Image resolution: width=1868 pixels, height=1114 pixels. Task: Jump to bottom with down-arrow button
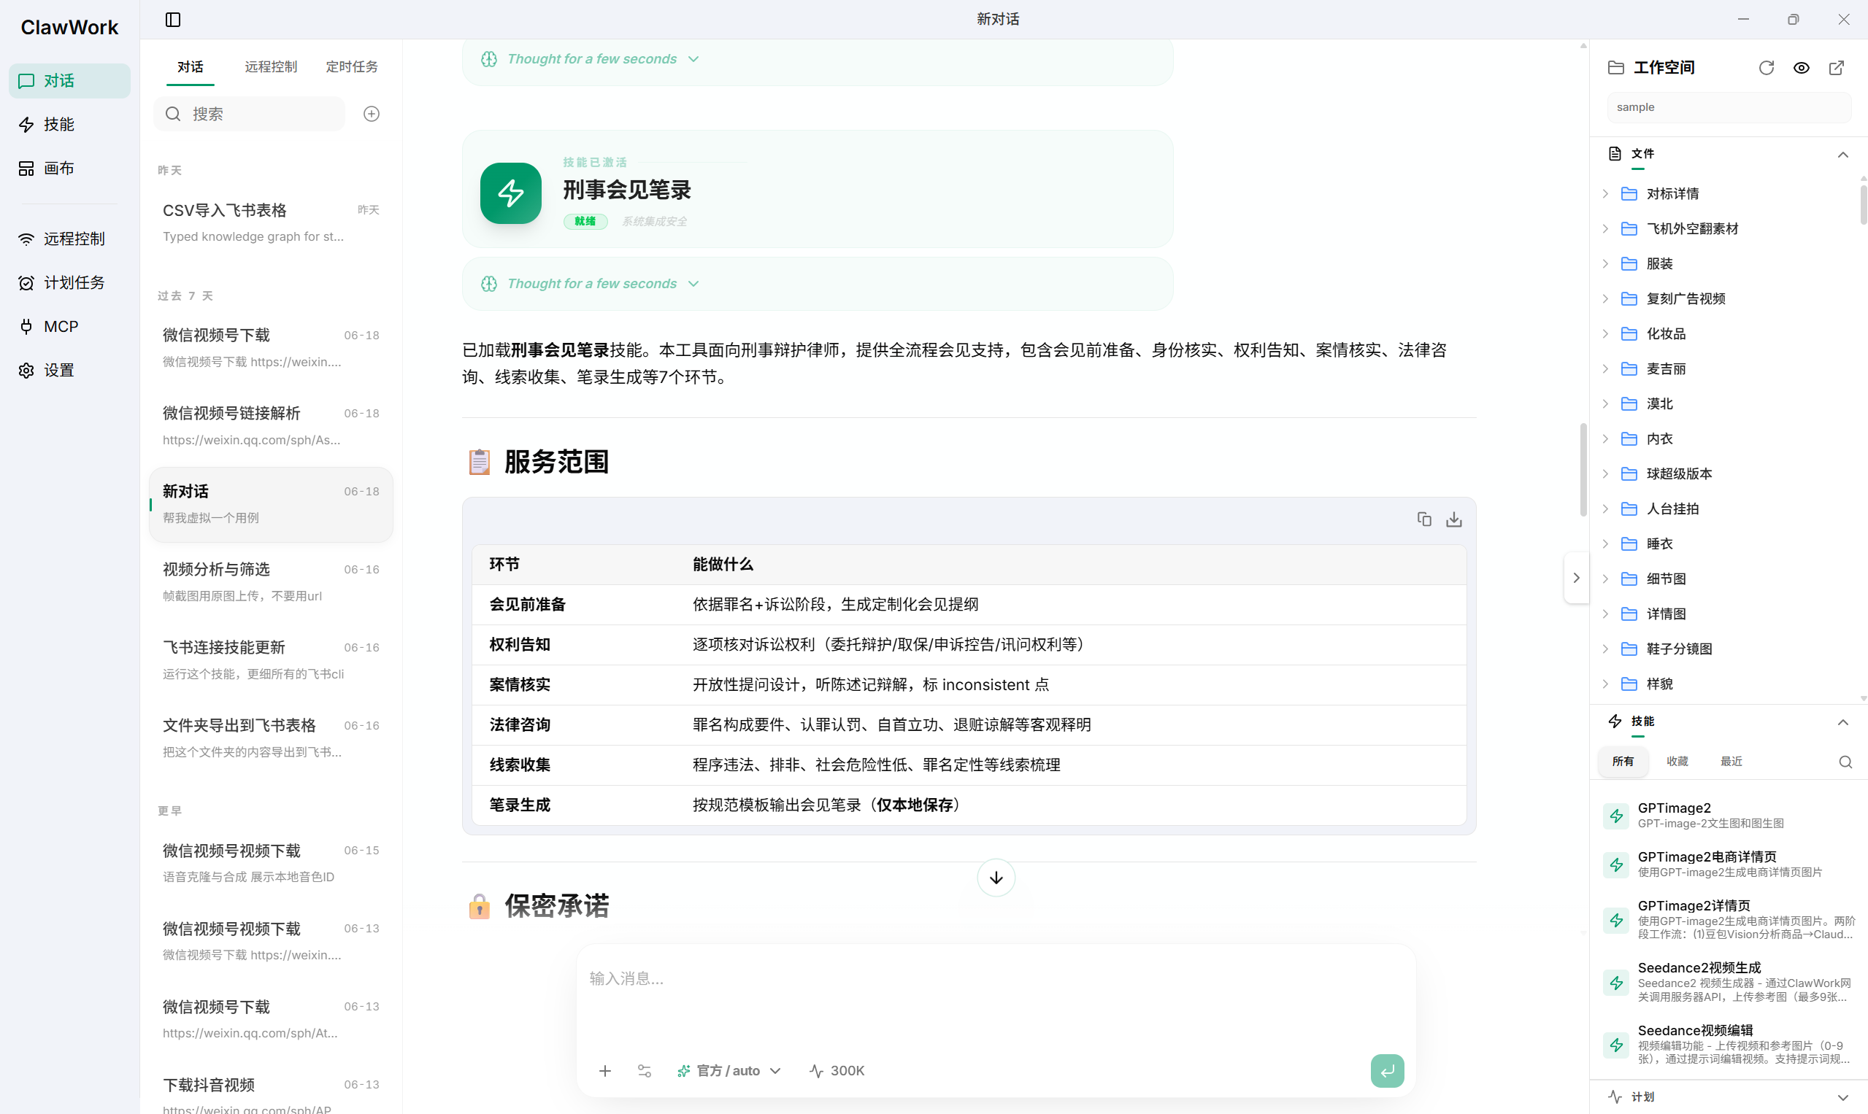[996, 878]
